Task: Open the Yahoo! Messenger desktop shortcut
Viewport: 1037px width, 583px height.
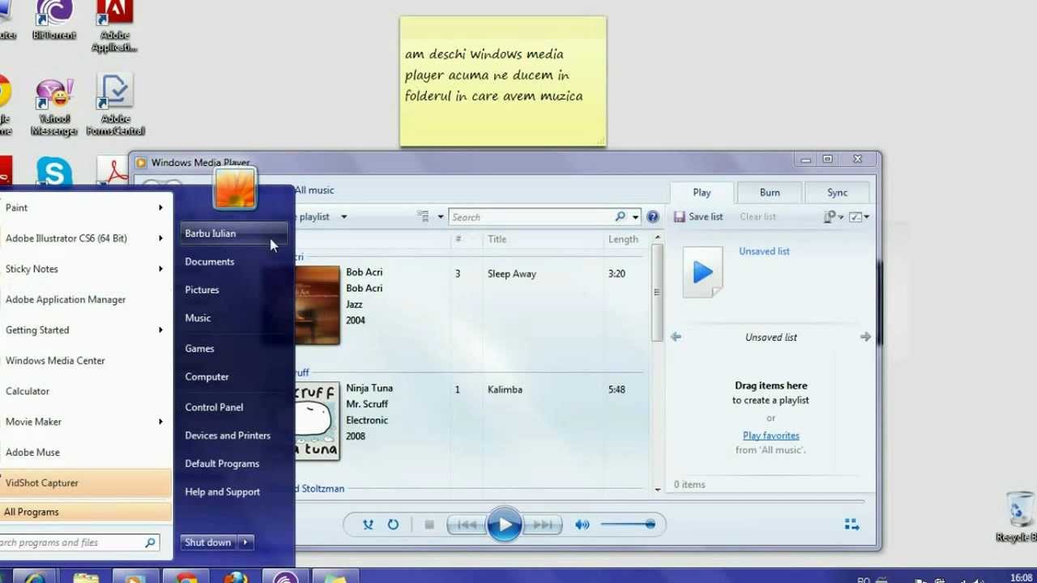Action: [54, 108]
